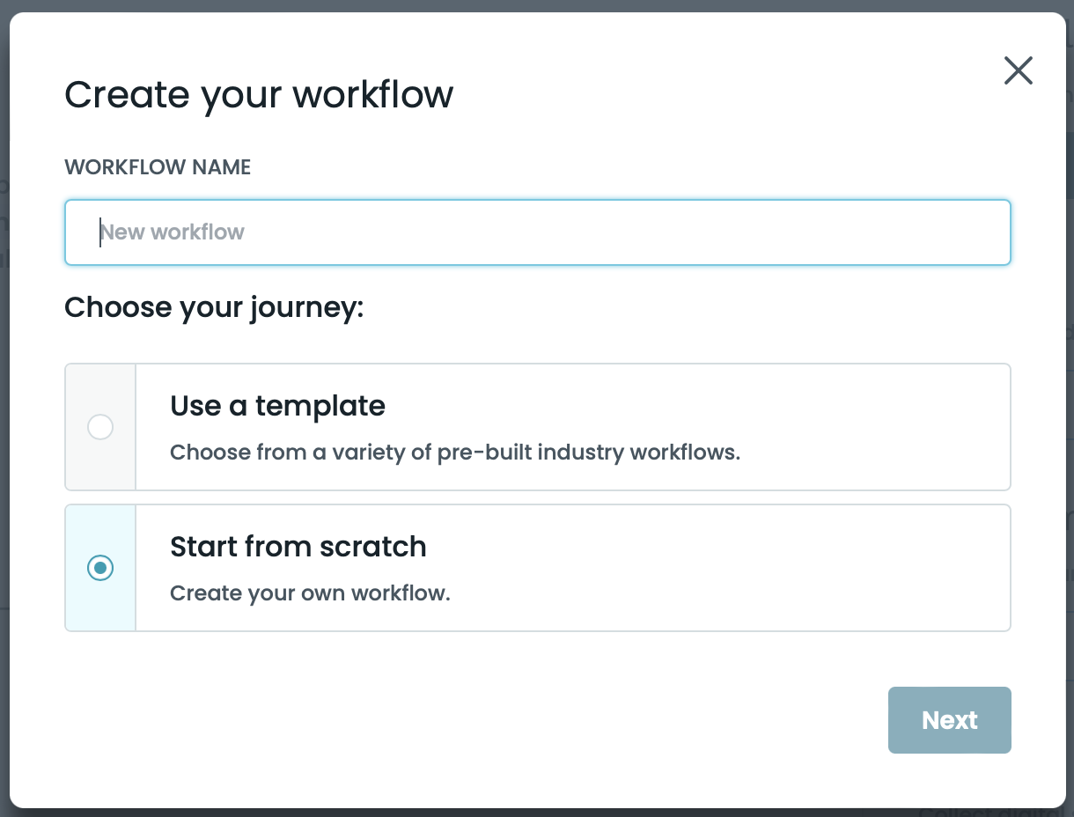Viewport: 1074px width, 817px height.
Task: Proceed with Next to continue workflow setup
Action: click(950, 720)
